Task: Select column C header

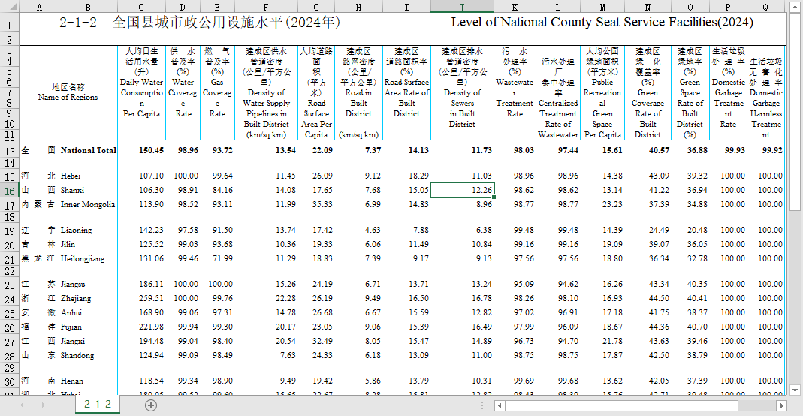Action: tap(141, 5)
